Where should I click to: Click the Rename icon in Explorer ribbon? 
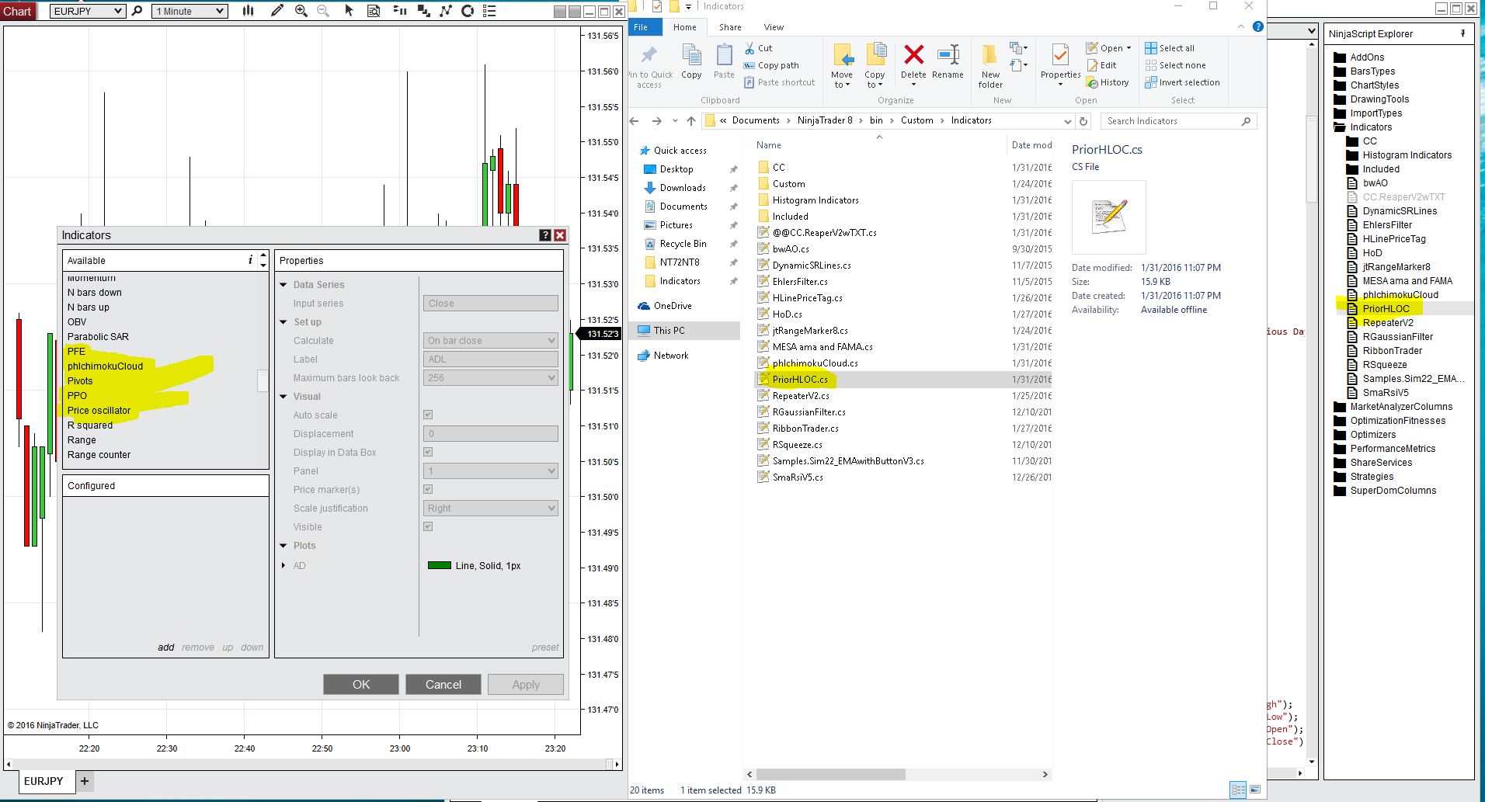pos(948,61)
